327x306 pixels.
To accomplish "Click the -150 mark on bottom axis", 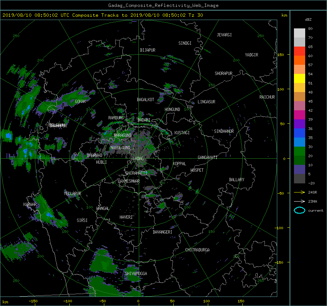I will click(33, 301).
